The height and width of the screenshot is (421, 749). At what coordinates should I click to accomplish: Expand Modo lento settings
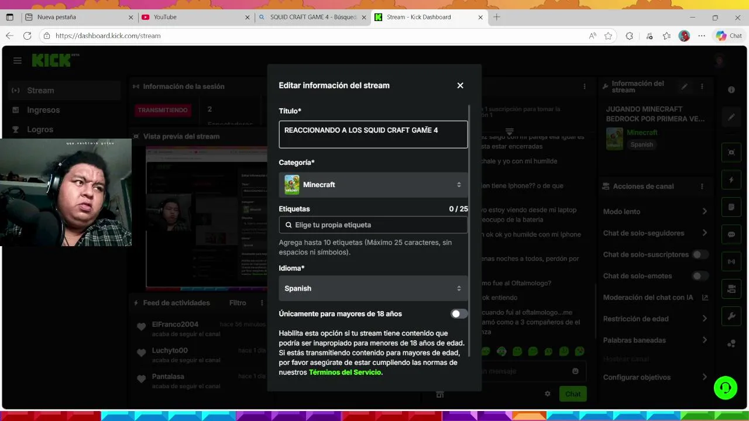coord(655,212)
